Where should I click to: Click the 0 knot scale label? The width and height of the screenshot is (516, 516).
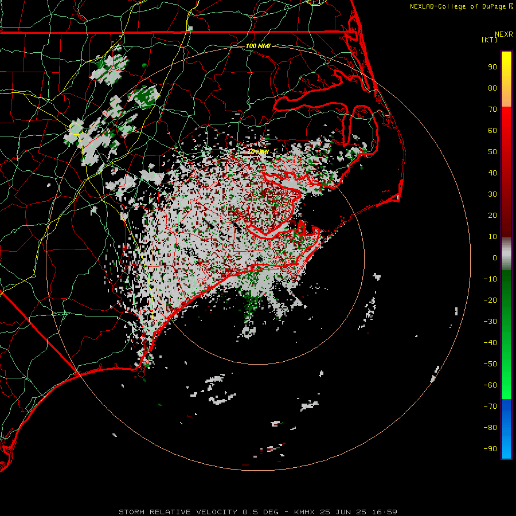tap(495, 257)
